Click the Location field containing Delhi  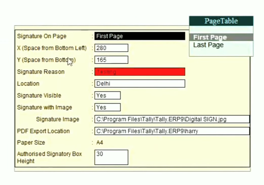pyautogui.click(x=140, y=84)
